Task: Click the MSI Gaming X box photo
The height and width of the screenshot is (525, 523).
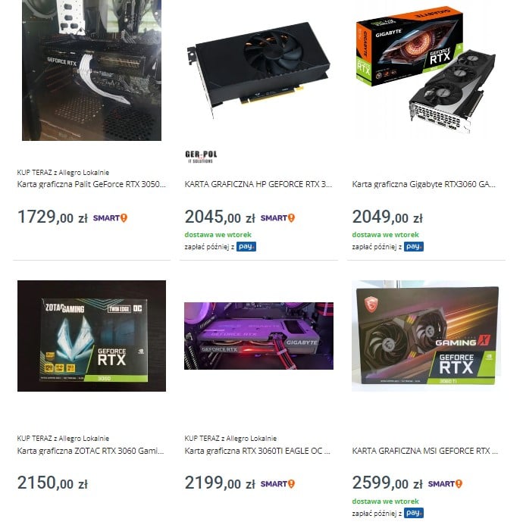Action: (x=426, y=336)
